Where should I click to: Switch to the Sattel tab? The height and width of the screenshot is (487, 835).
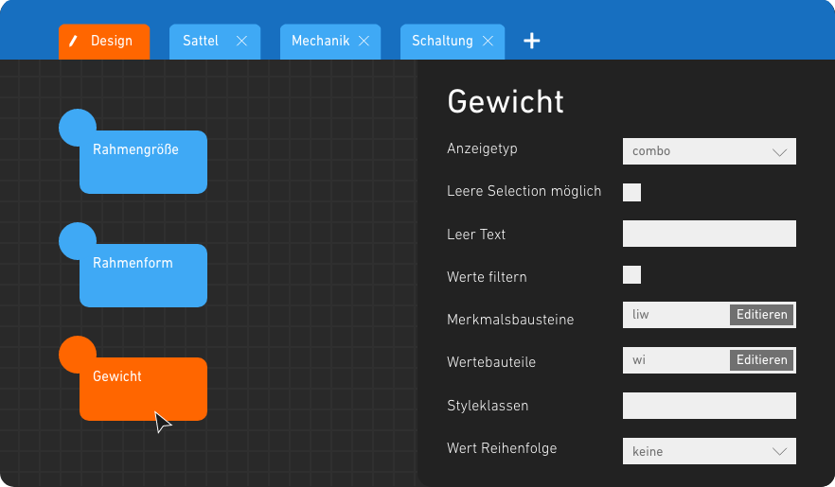(x=201, y=42)
